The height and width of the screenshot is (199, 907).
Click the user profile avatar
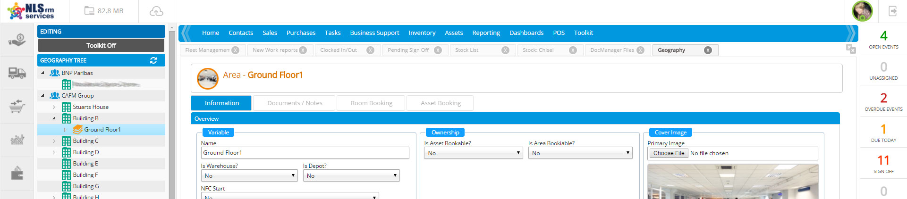pyautogui.click(x=862, y=11)
